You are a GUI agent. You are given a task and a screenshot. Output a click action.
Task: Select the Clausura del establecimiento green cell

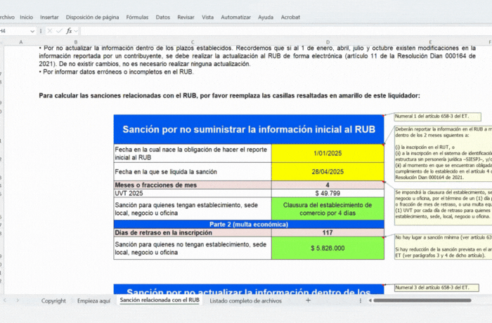(328, 209)
